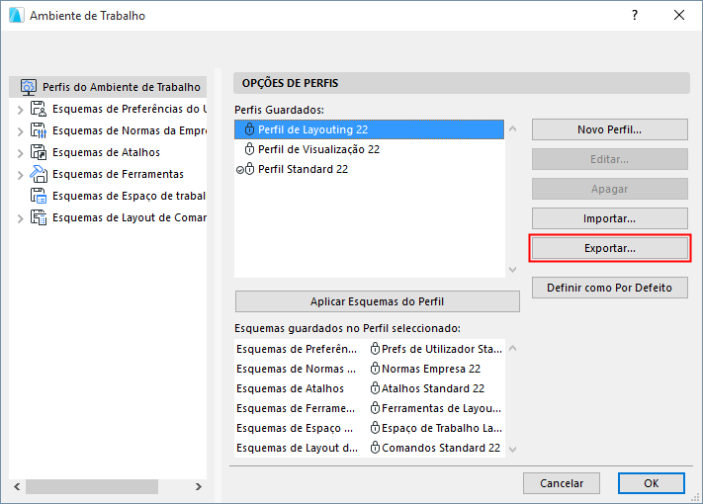Click the Exportar button
Screen dimensions: 703x504
click(609, 248)
